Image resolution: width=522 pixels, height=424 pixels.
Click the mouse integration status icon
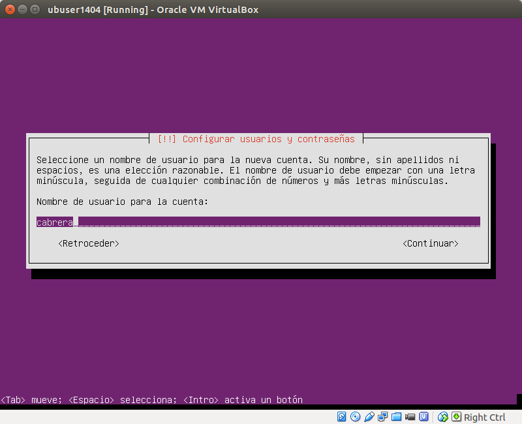pos(442,417)
